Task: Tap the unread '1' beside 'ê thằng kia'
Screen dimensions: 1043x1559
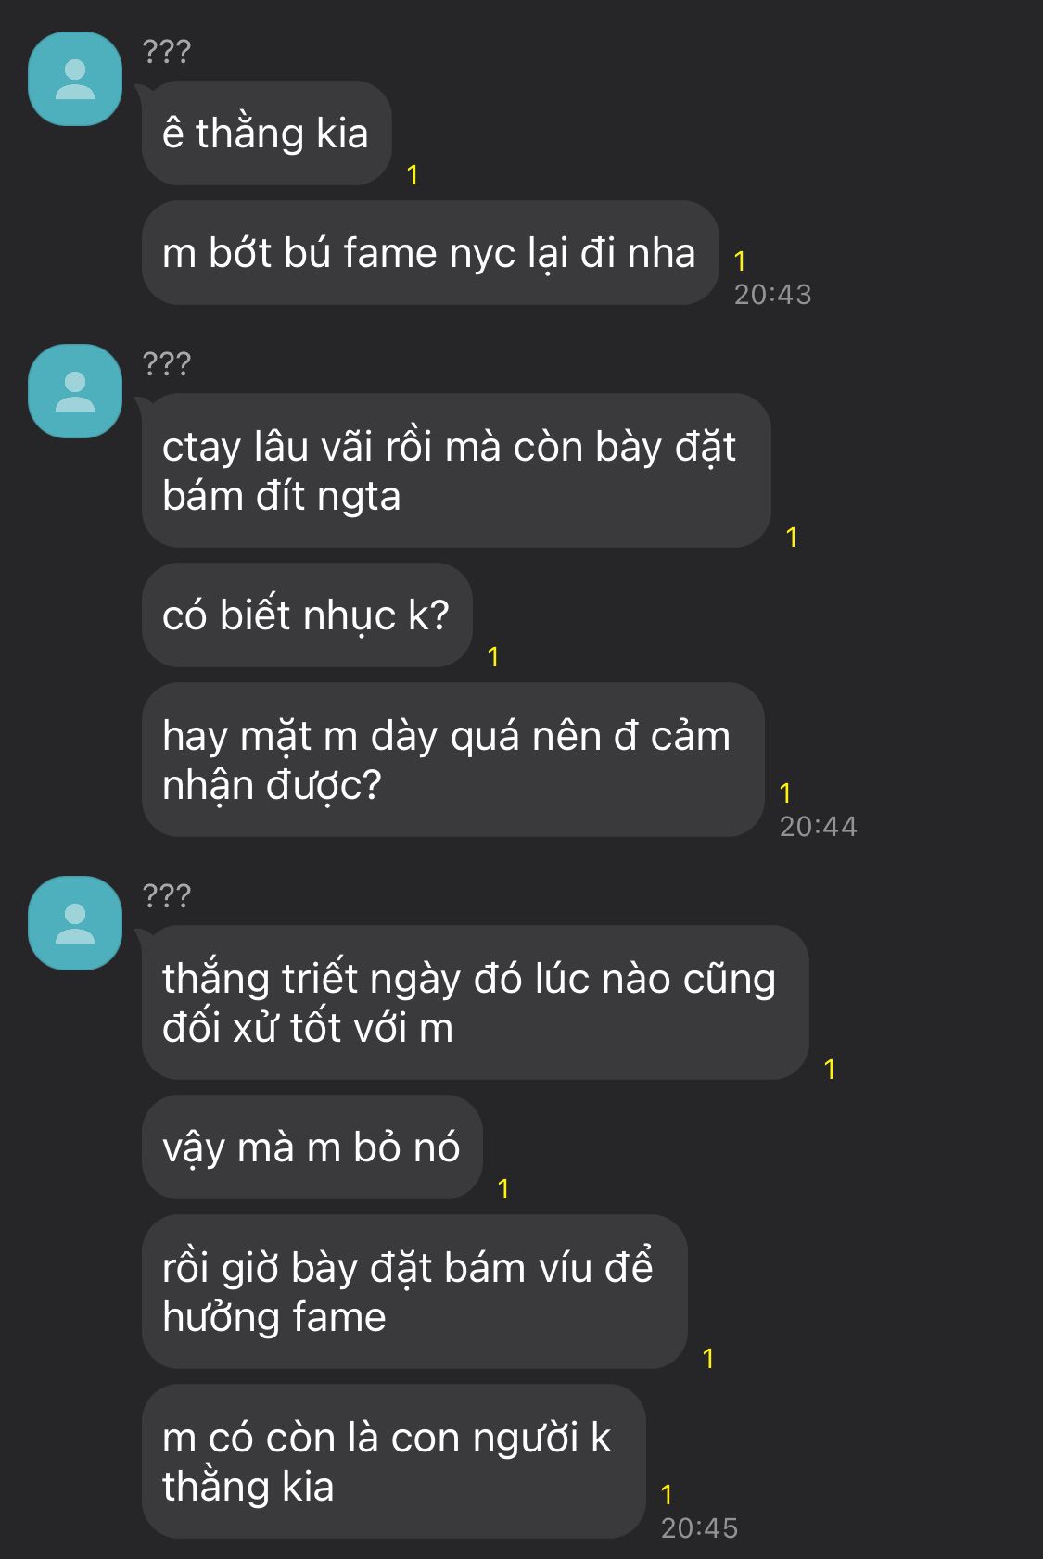Action: click(413, 175)
